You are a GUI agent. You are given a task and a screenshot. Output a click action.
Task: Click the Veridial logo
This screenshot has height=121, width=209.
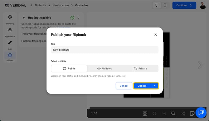click(x=16, y=5)
